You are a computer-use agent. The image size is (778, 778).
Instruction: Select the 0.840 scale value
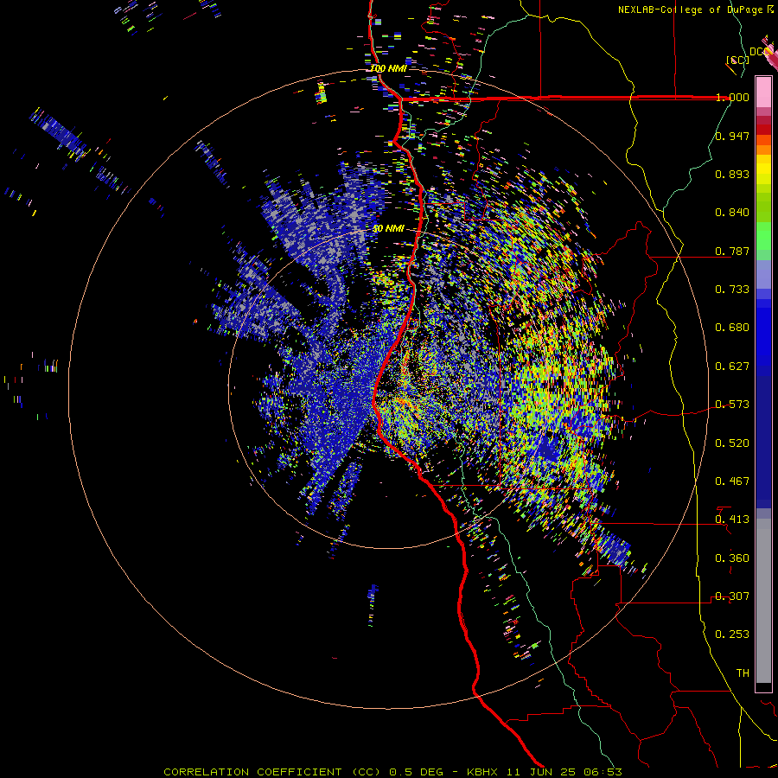point(732,213)
